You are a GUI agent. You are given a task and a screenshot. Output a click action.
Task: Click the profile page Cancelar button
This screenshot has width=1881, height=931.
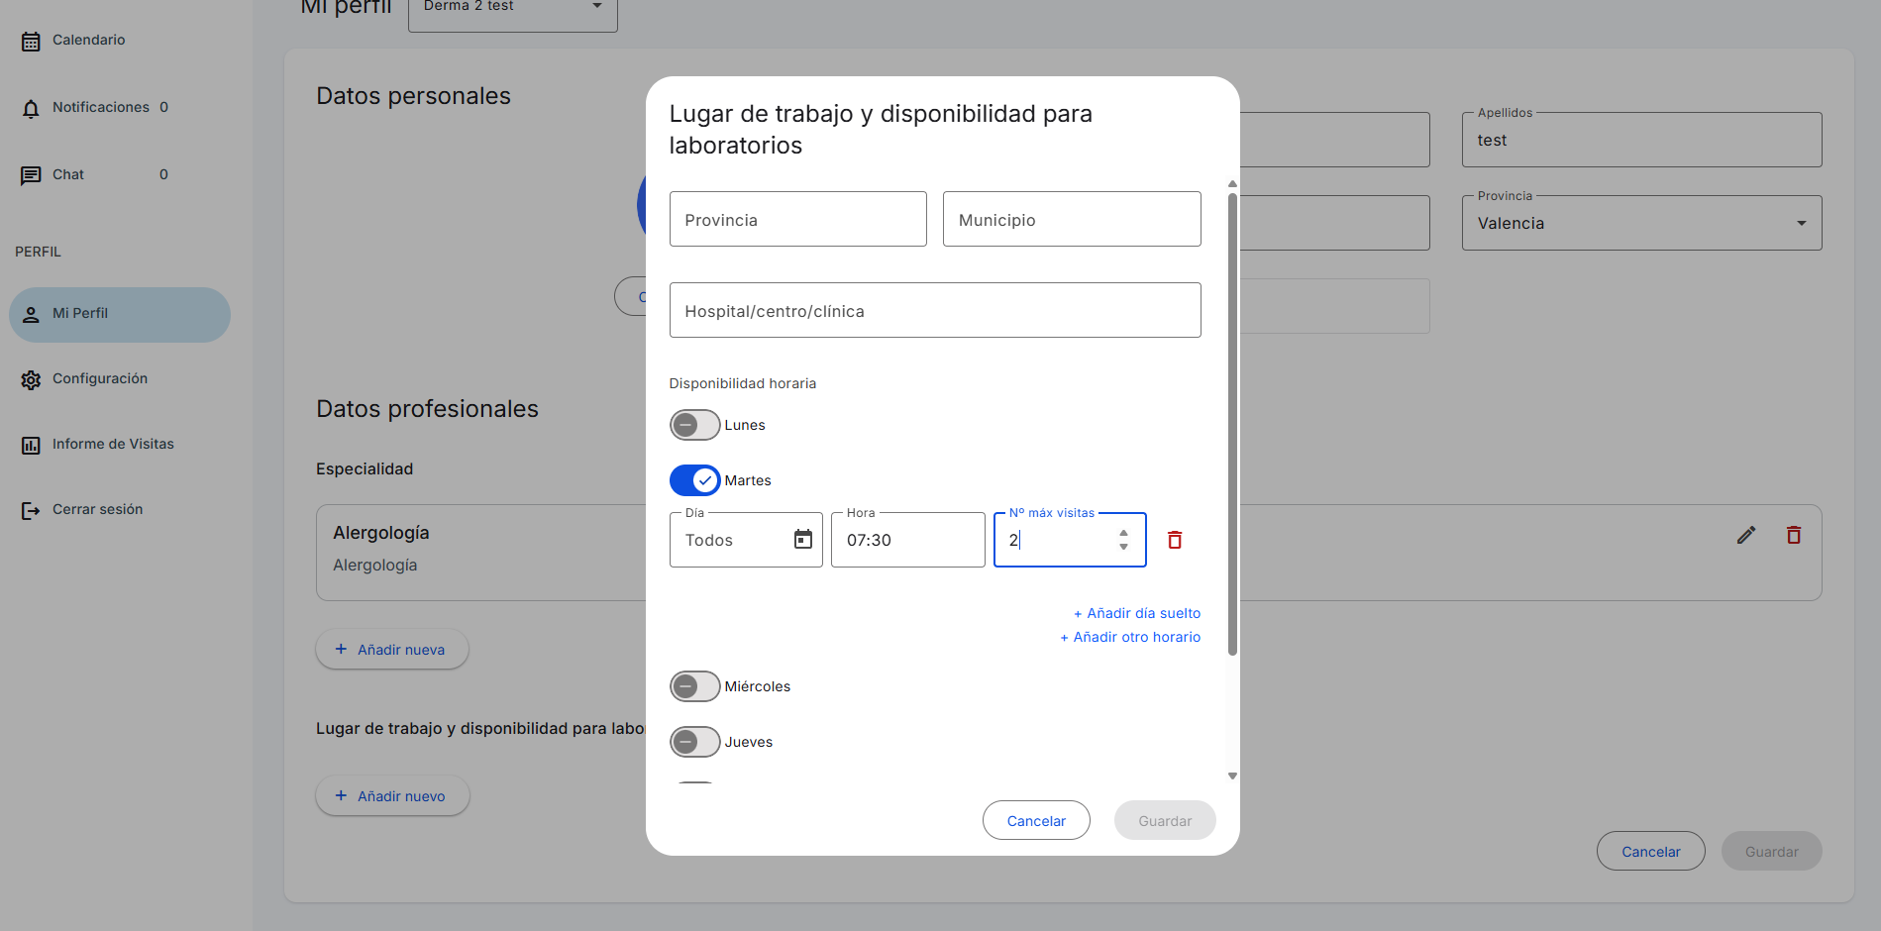tap(1651, 851)
